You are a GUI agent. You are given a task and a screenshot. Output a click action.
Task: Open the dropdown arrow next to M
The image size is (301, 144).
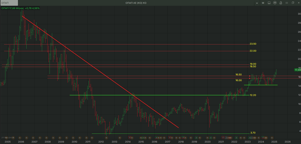257,3
